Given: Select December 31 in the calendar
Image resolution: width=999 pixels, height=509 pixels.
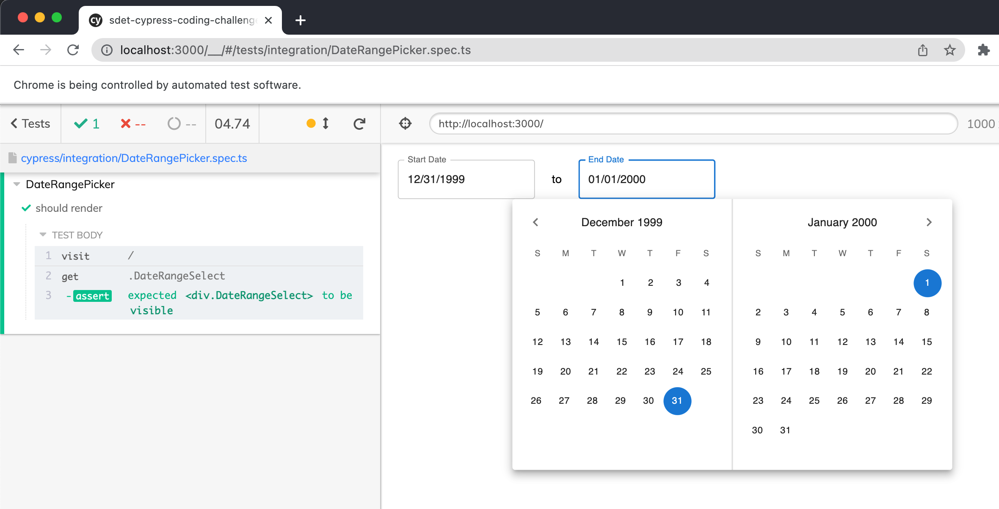Looking at the screenshot, I should (x=677, y=401).
